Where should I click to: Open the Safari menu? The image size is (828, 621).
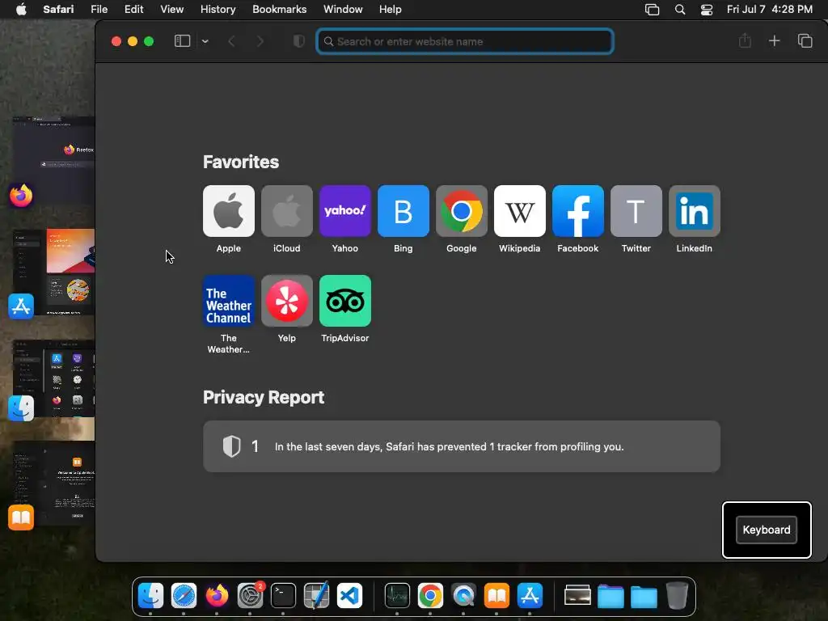tap(58, 10)
